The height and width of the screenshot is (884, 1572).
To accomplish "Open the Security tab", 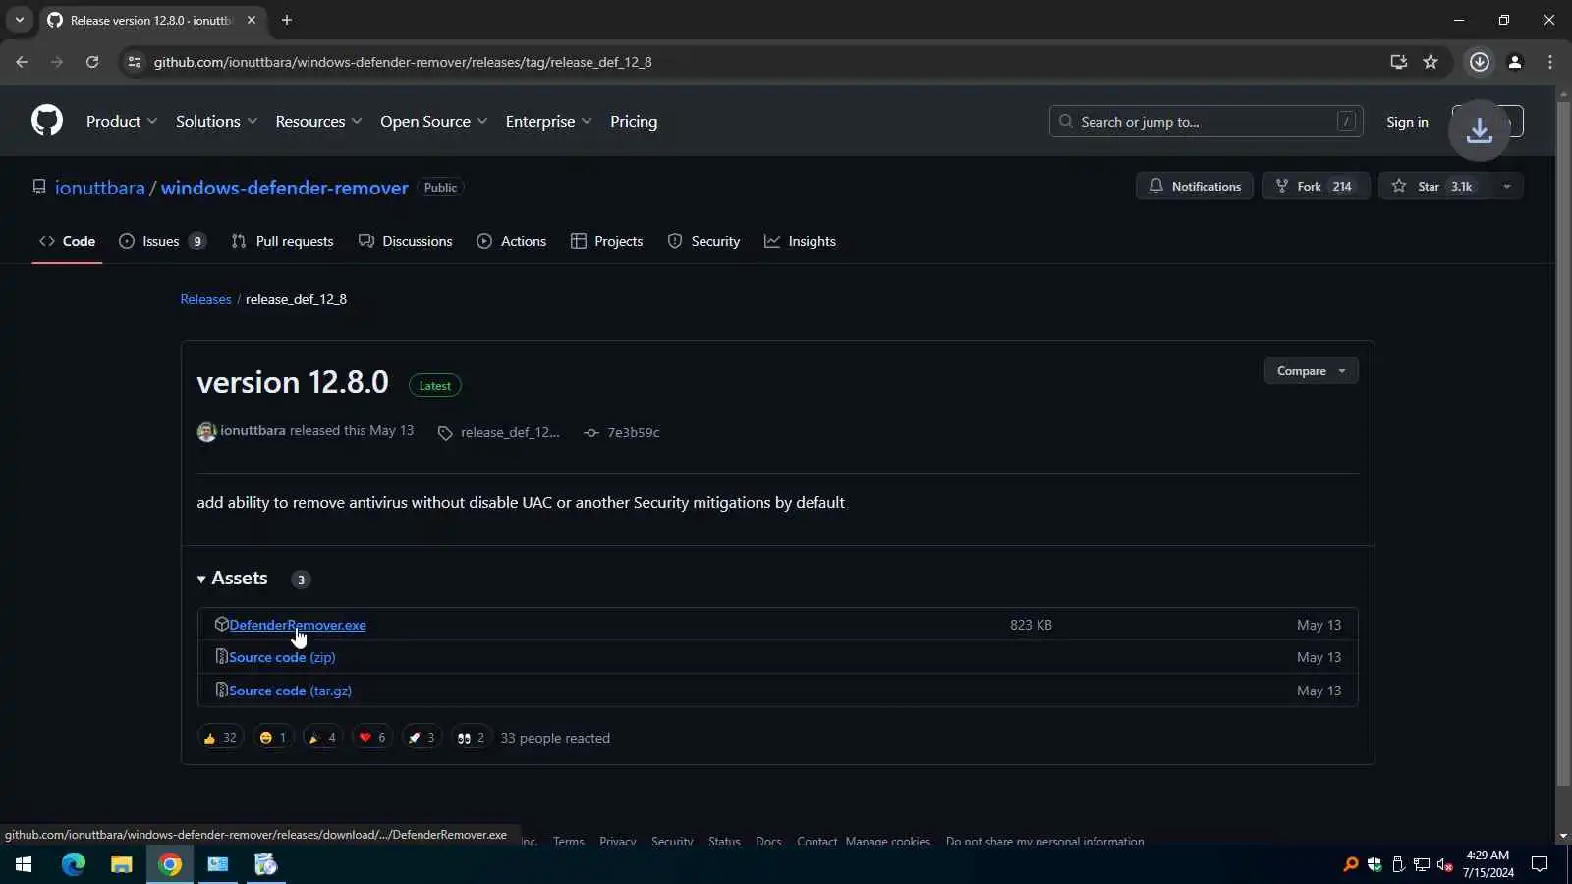I will pyautogui.click(x=703, y=241).
